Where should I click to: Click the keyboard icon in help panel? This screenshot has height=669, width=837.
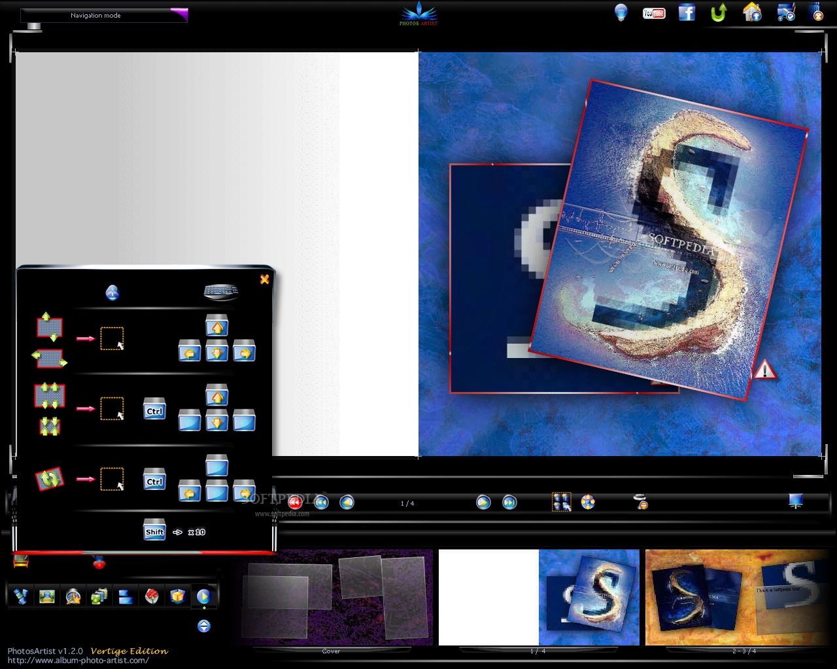coord(221,291)
